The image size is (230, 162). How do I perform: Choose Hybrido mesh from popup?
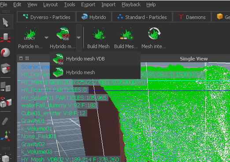click(95, 72)
